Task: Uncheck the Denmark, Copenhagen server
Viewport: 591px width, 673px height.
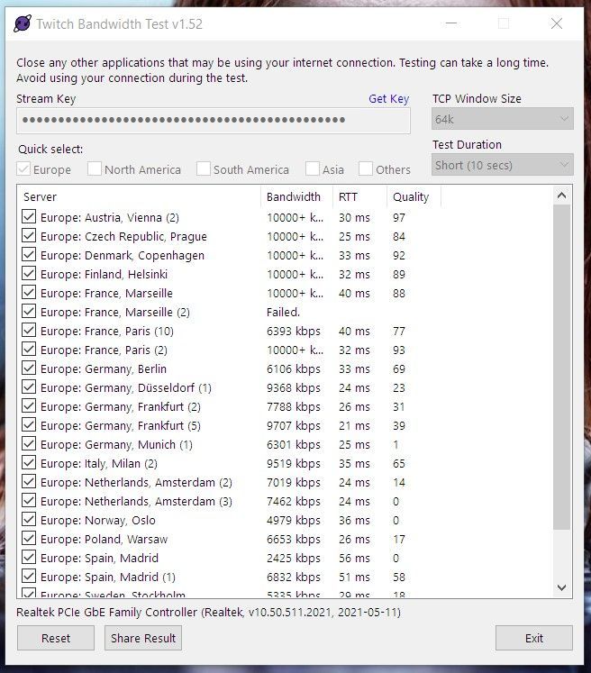Action: click(29, 255)
